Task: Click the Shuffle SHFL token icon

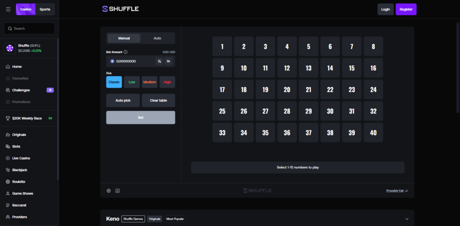Action: 10,48
